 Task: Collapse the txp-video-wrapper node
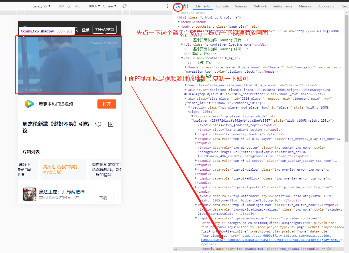coord(196,218)
